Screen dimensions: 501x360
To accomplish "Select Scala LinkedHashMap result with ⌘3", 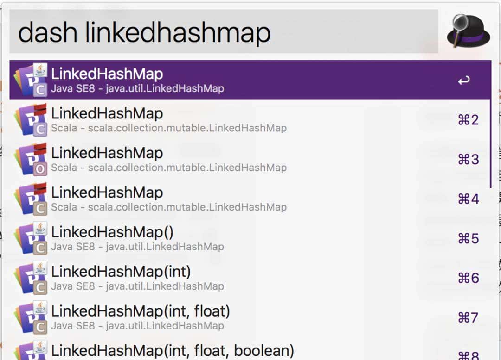I will (x=250, y=159).
